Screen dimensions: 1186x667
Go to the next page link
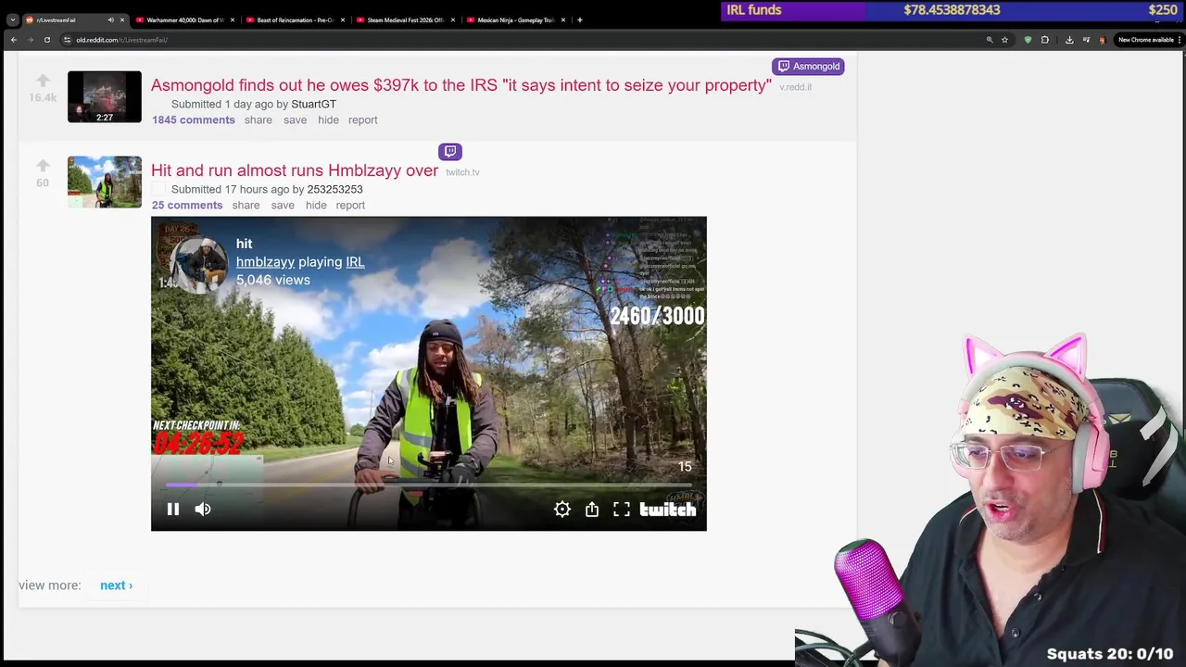(x=116, y=585)
